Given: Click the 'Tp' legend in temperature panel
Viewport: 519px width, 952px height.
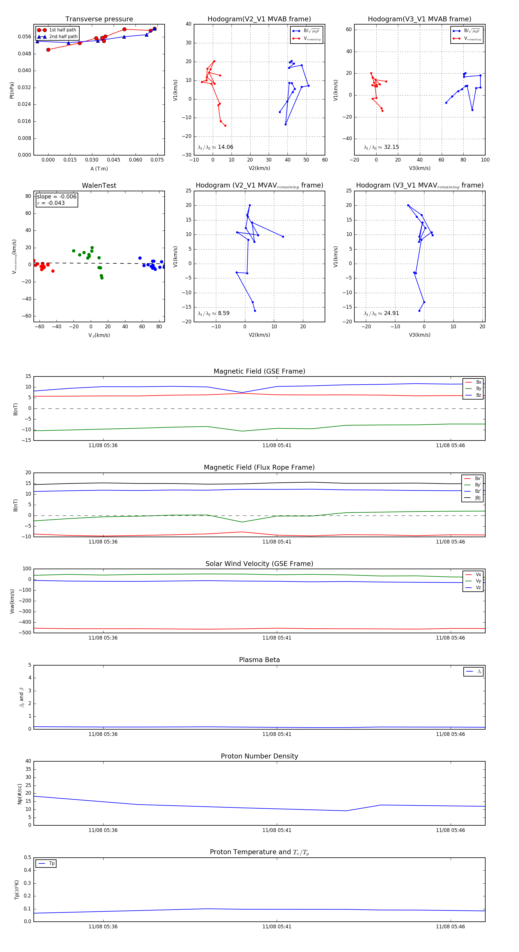Looking at the screenshot, I should (46, 863).
